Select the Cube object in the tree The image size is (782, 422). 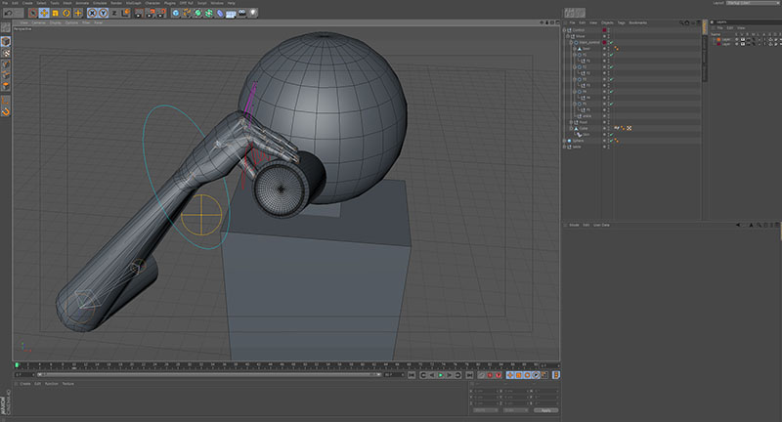(x=583, y=129)
